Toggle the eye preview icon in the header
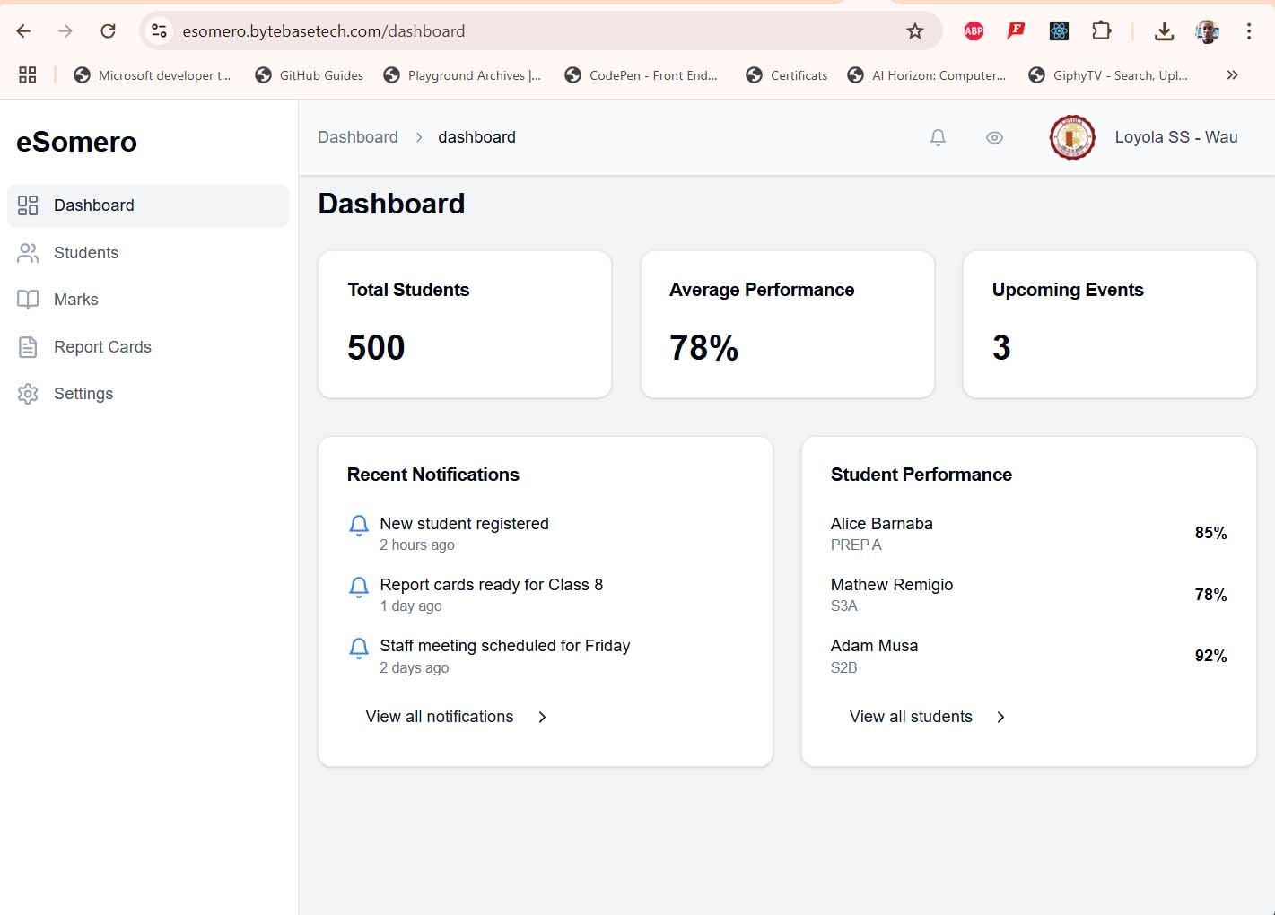This screenshot has width=1275, height=915. 994,137
